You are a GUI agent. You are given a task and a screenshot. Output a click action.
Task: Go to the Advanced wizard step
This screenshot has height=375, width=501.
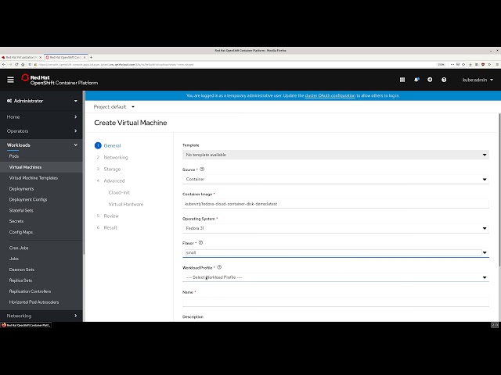click(114, 180)
